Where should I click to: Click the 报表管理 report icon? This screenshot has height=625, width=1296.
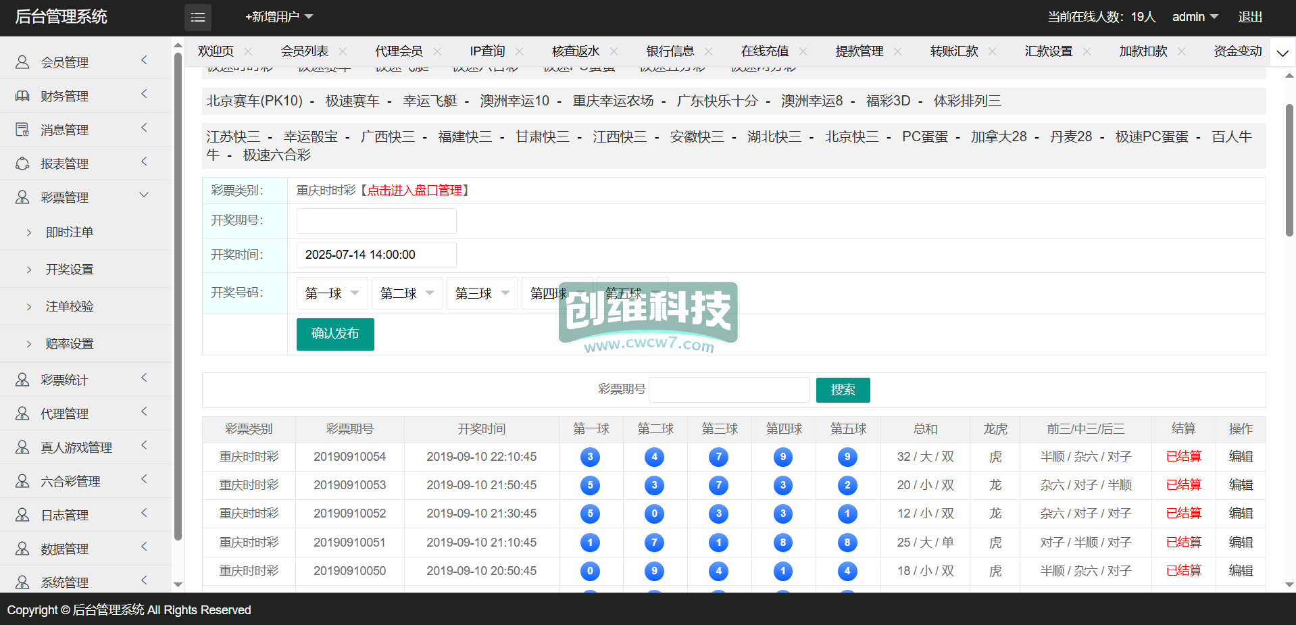[x=22, y=164]
